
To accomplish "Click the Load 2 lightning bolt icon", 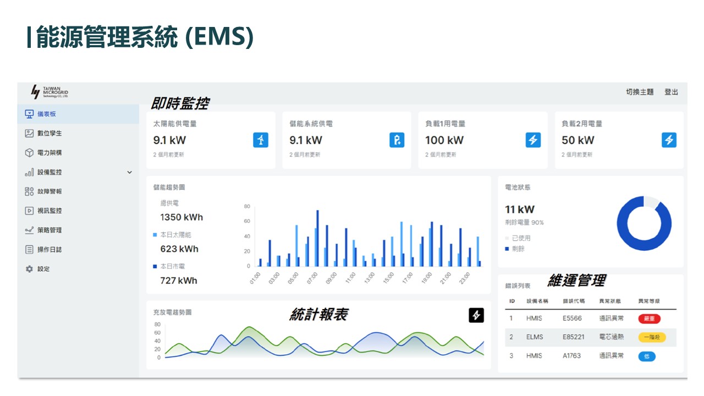I will point(669,140).
